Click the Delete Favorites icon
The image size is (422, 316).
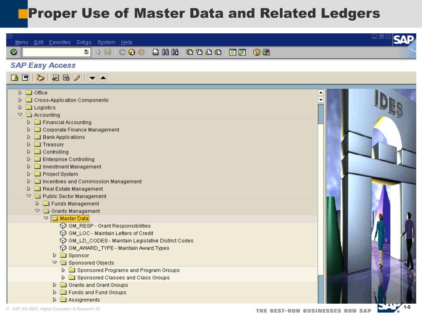click(66, 78)
